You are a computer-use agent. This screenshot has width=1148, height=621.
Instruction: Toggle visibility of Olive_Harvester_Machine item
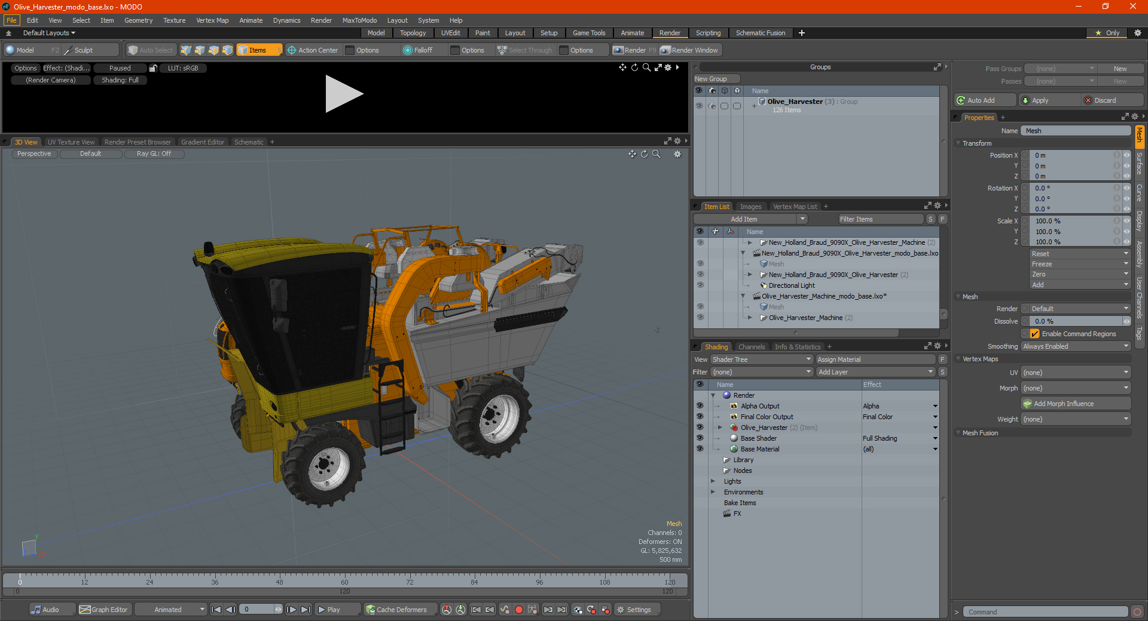(700, 318)
